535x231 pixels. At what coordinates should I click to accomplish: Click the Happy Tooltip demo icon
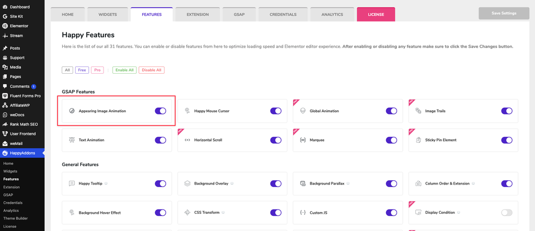pos(106,183)
